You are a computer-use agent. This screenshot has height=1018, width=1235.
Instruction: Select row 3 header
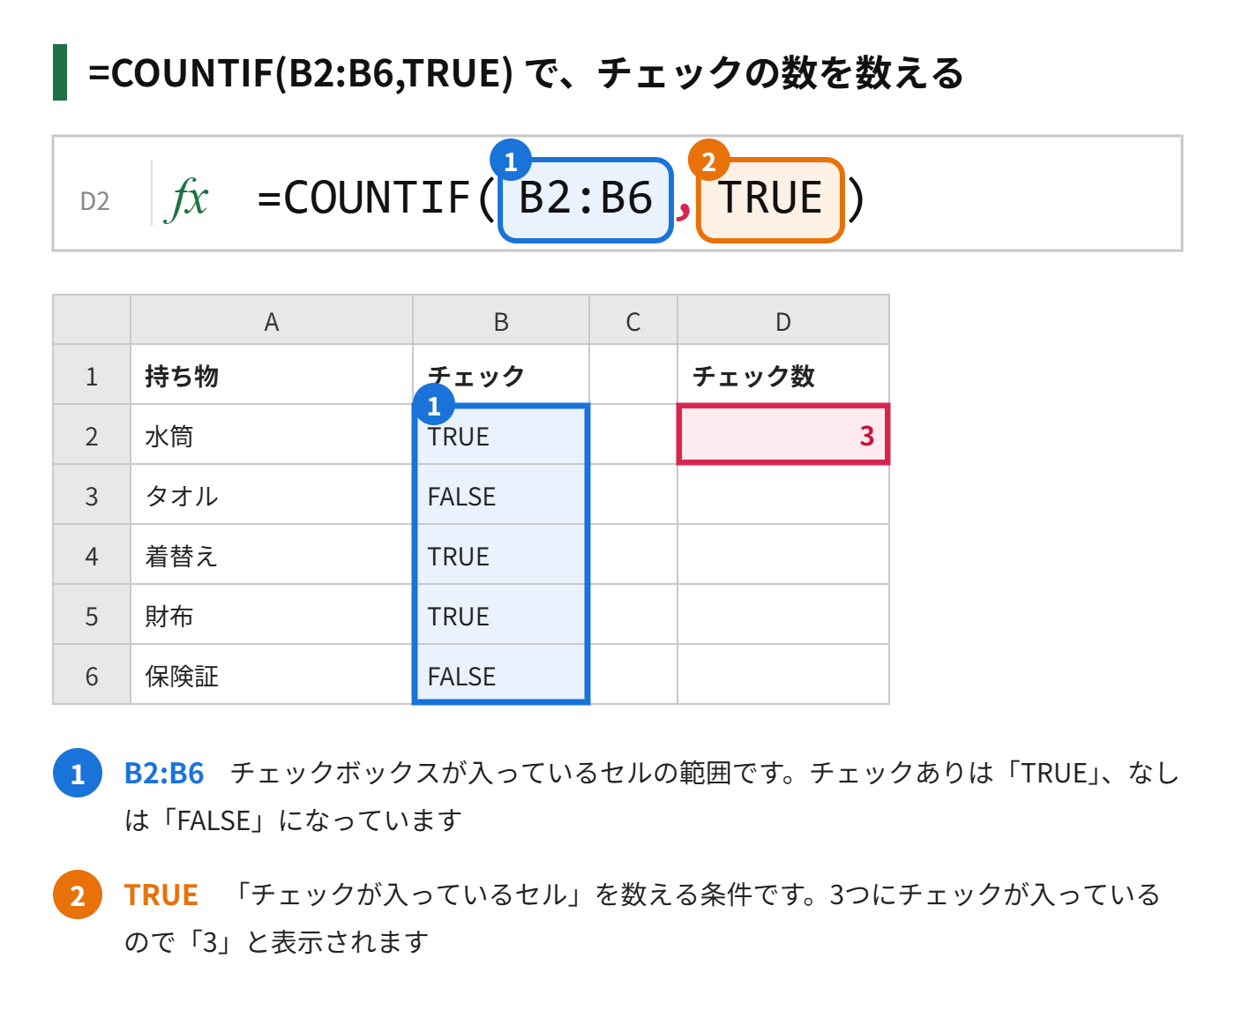[x=92, y=495]
